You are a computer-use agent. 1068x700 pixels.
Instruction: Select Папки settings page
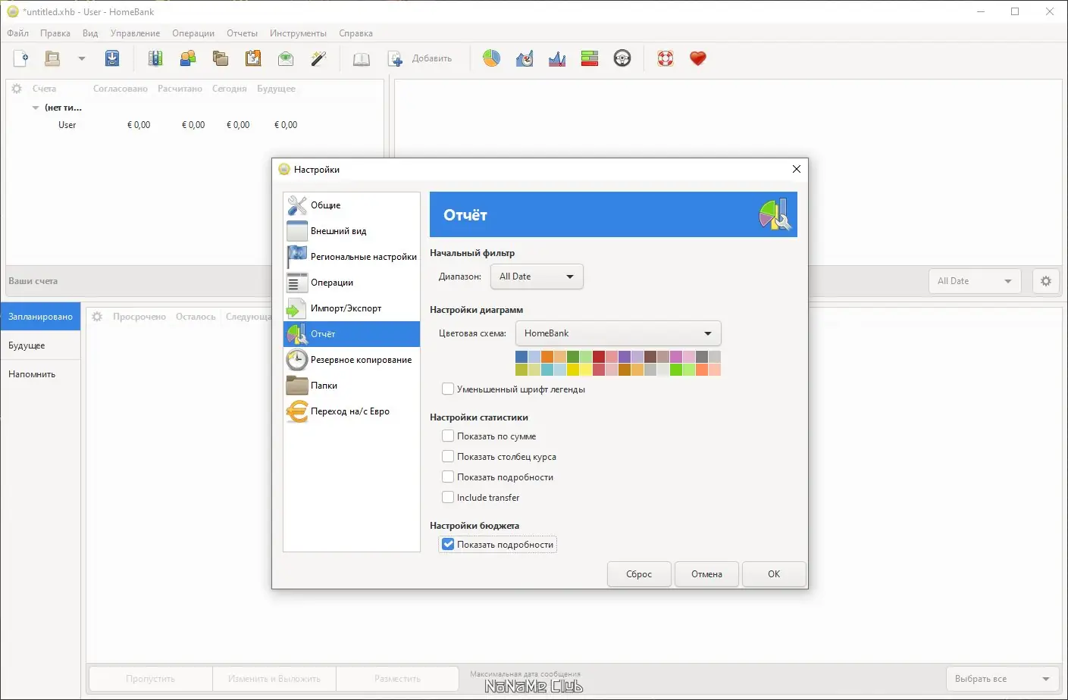click(352, 386)
